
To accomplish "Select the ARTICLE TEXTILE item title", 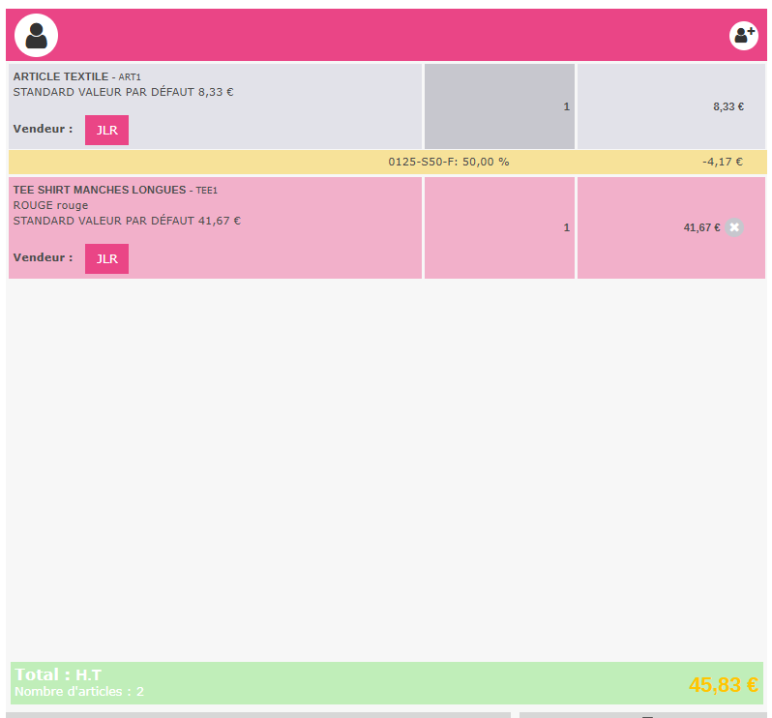I will pos(60,76).
